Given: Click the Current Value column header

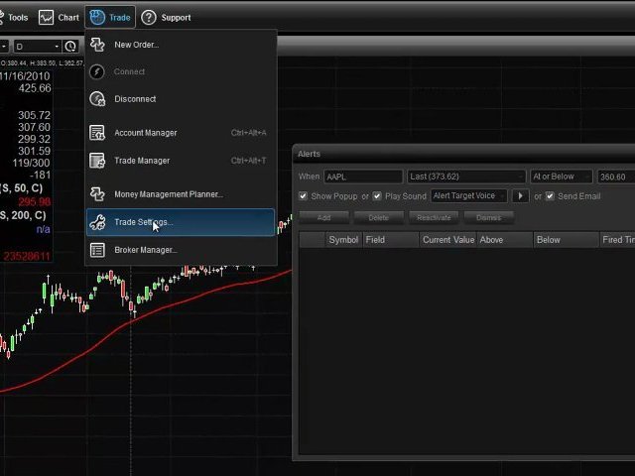Looking at the screenshot, I should coord(448,240).
